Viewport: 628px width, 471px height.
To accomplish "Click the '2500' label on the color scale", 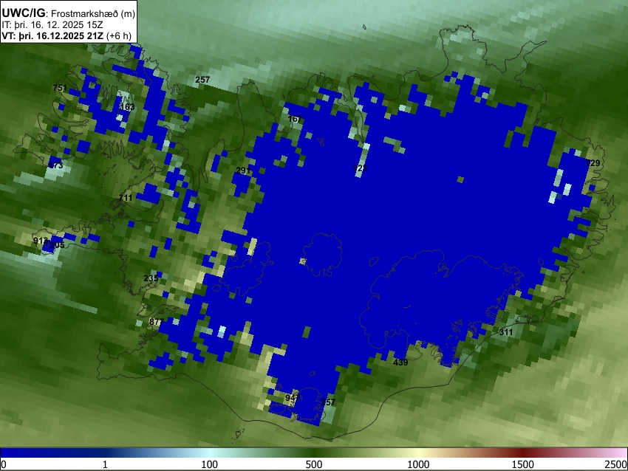I will [x=616, y=464].
